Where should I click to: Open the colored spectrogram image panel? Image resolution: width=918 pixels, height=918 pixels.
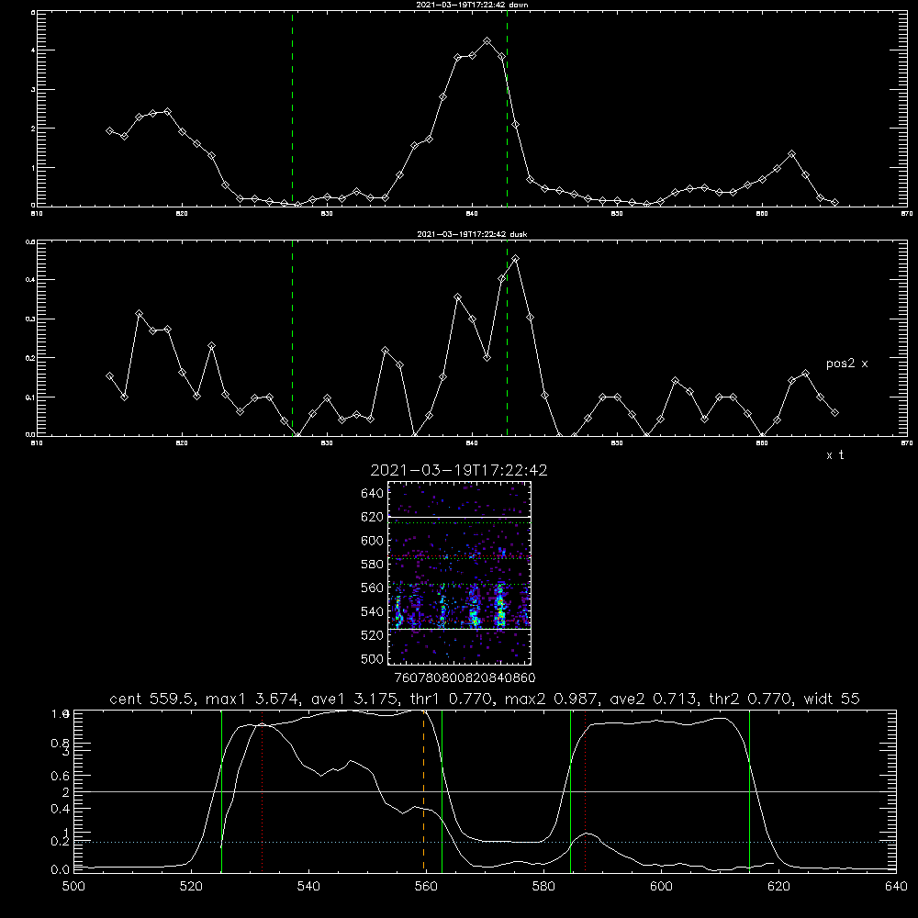point(459,573)
